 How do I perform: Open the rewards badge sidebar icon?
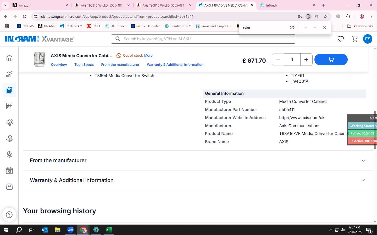[9, 155]
